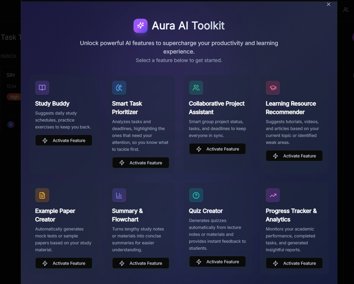The image size is (354, 284).
Task: Select the Example Paper Creator document icon
Action: (x=42, y=195)
